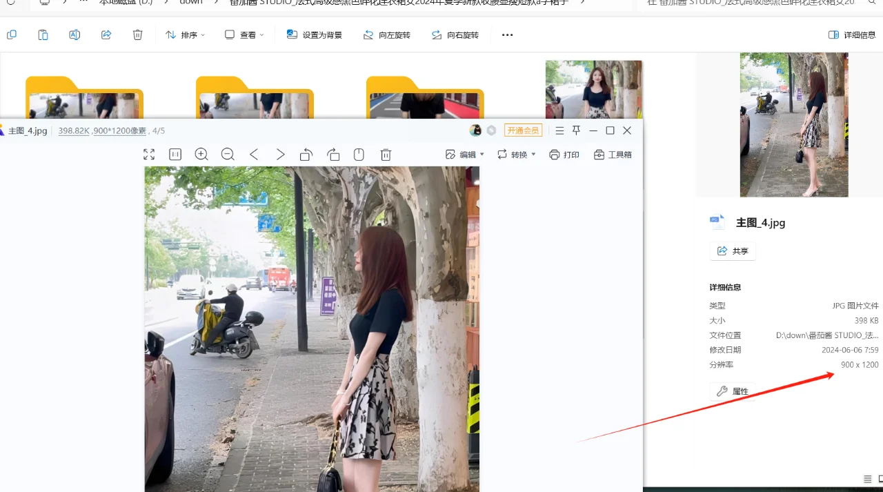Switch to 1:1 actual size view

click(x=175, y=154)
